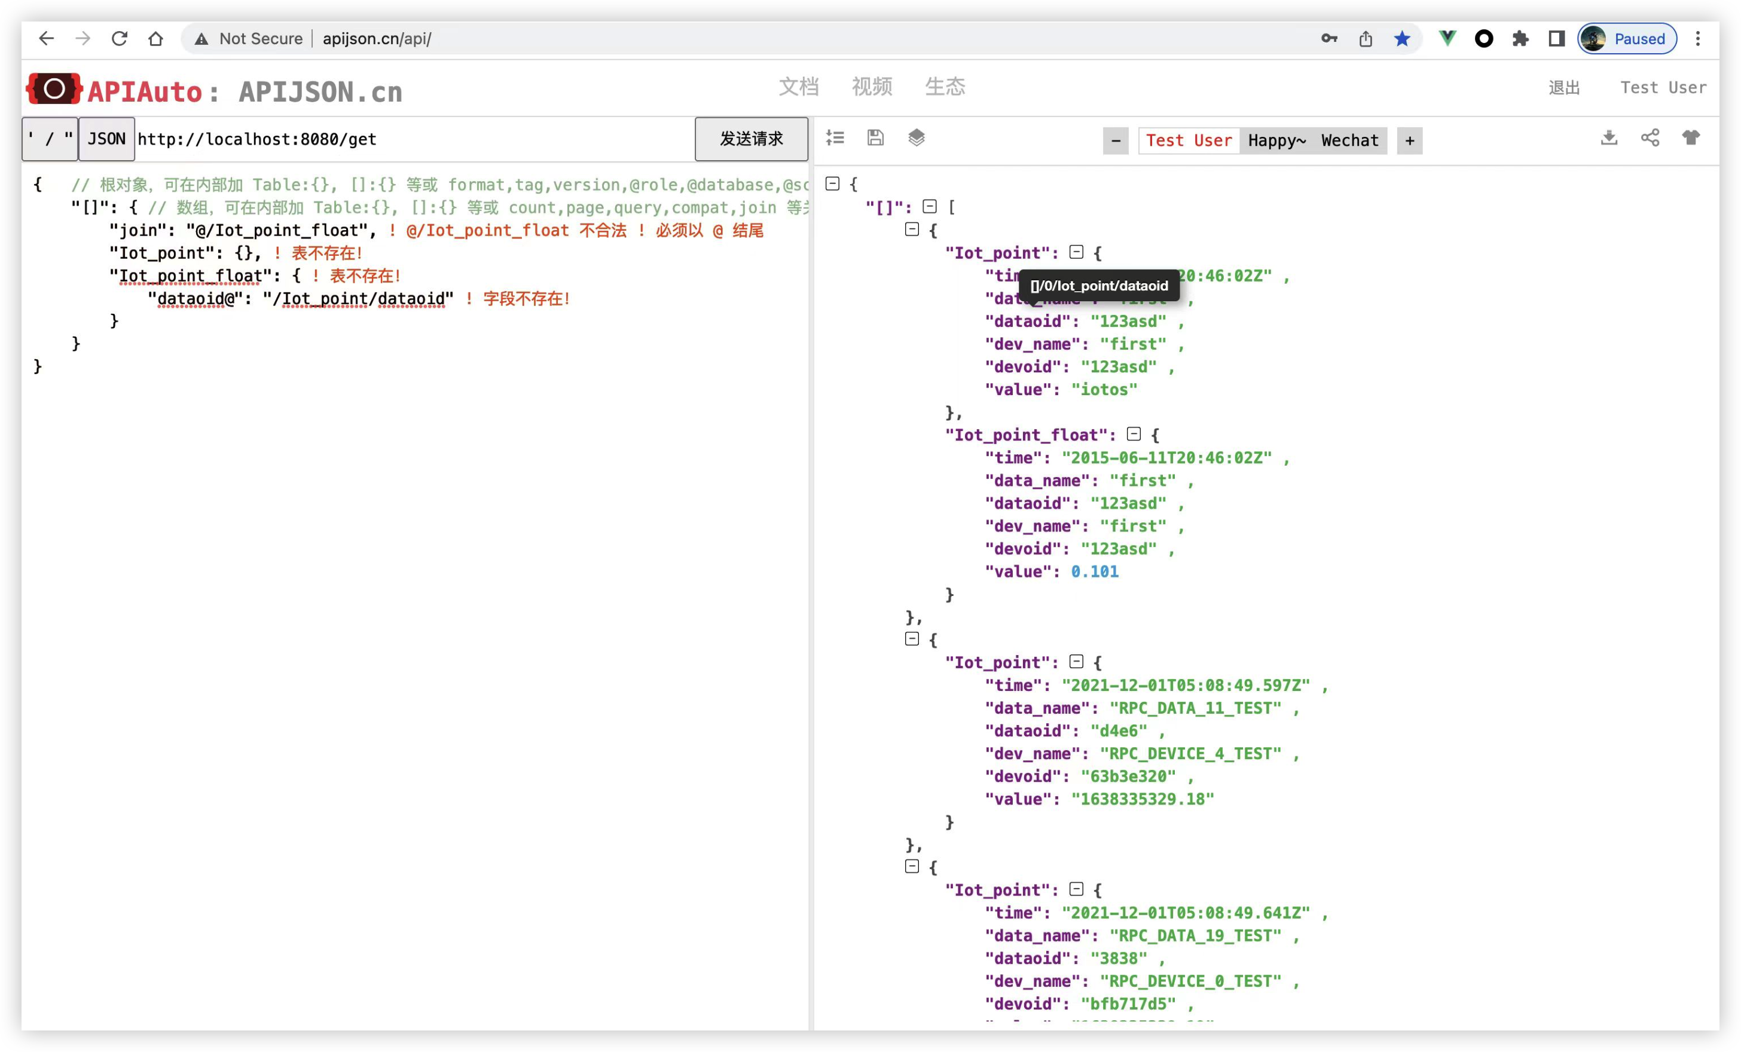Viewport: 1741px width, 1052px height.
Task: Click the download icon in response toolbar
Action: tap(1609, 137)
